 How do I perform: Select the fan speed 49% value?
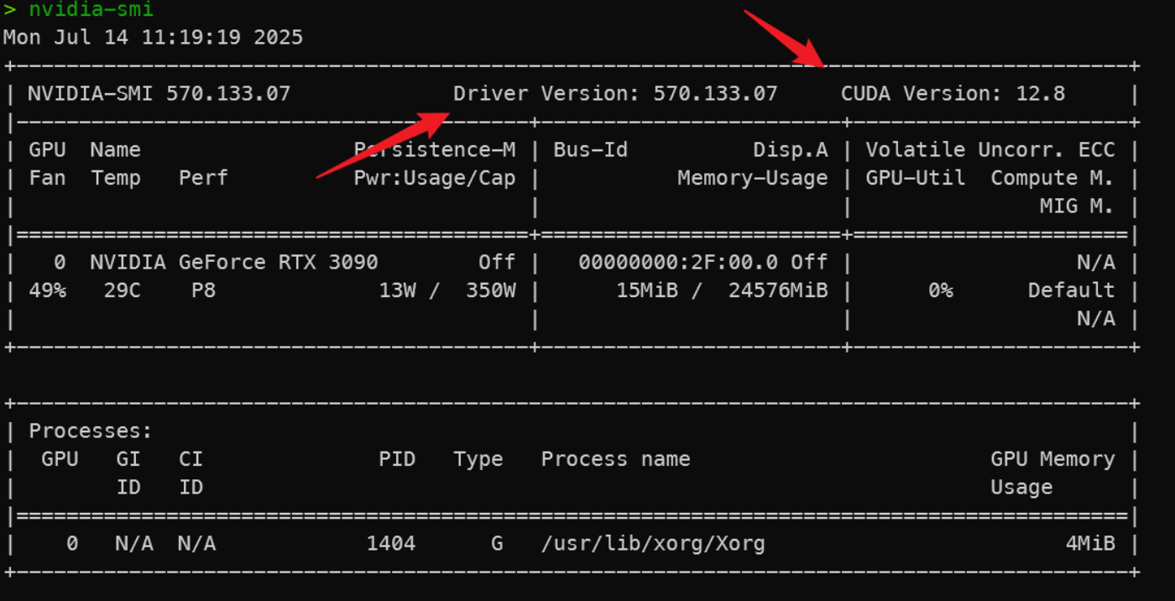click(x=48, y=290)
